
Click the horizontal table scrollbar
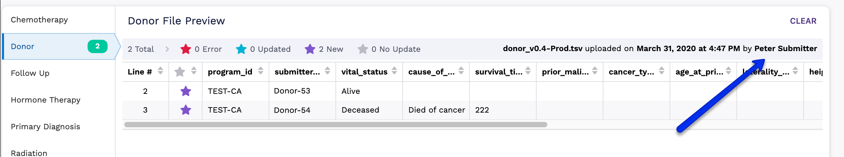tap(335, 125)
